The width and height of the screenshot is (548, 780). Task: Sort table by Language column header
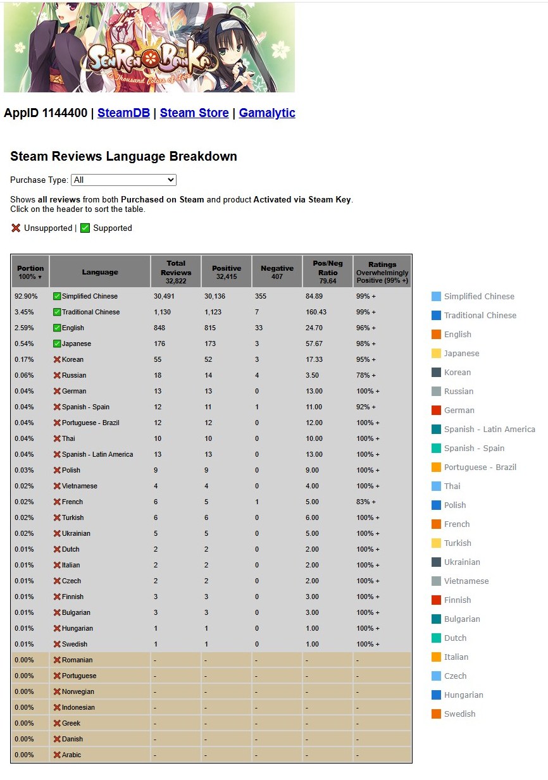click(x=100, y=272)
